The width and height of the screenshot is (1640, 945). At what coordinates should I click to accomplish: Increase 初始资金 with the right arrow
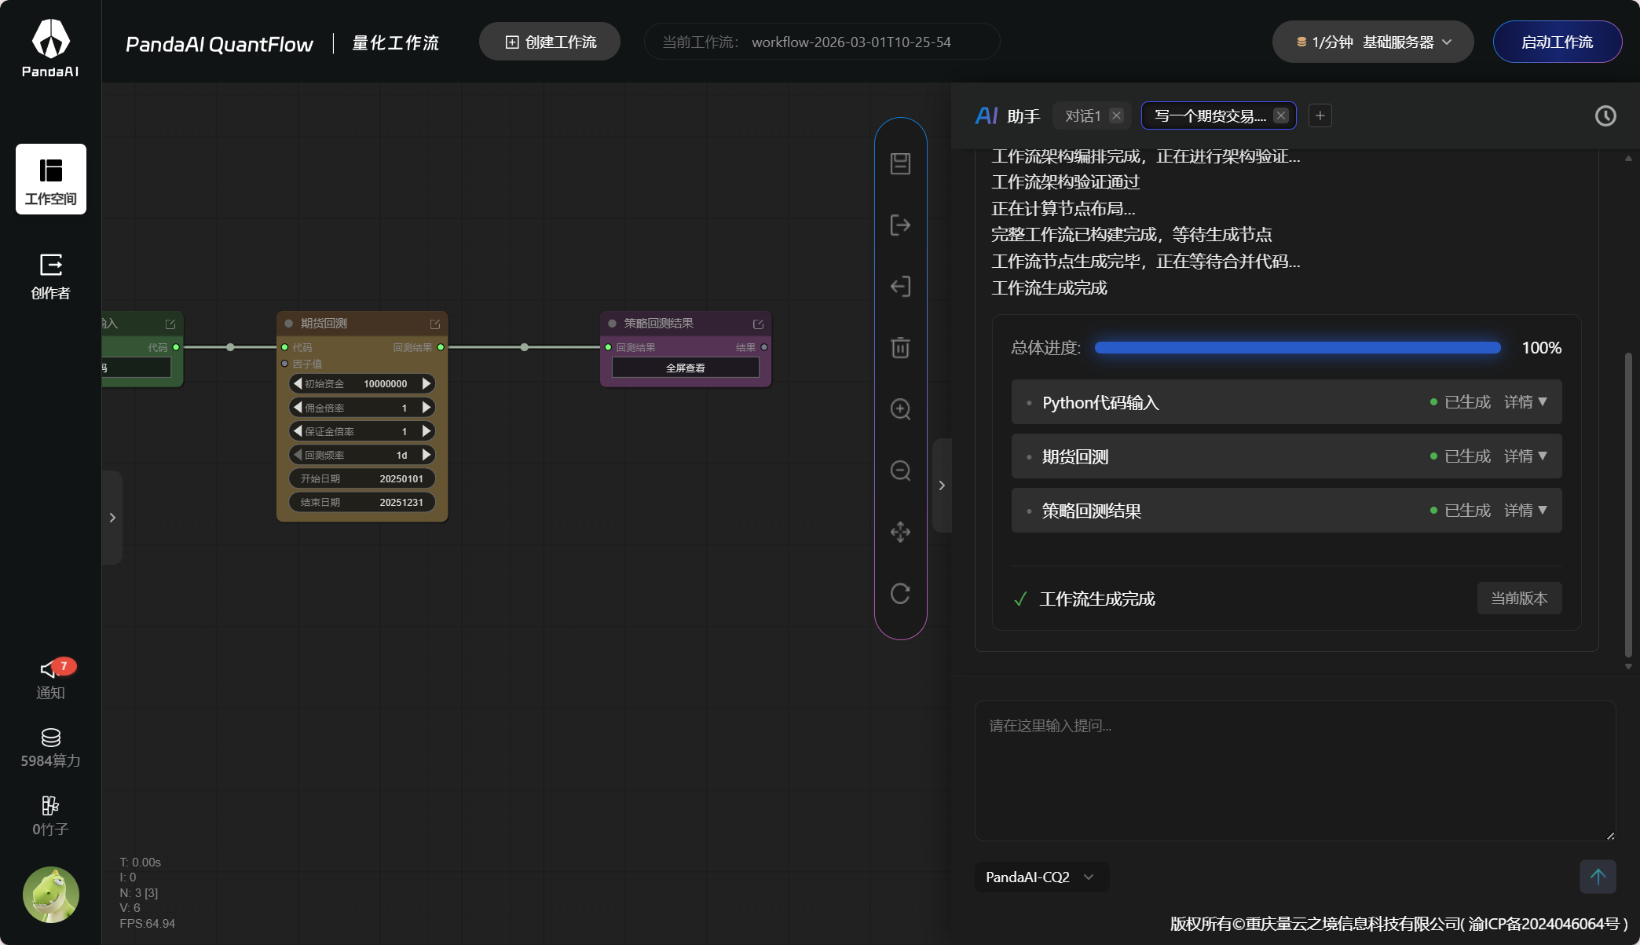(x=426, y=383)
